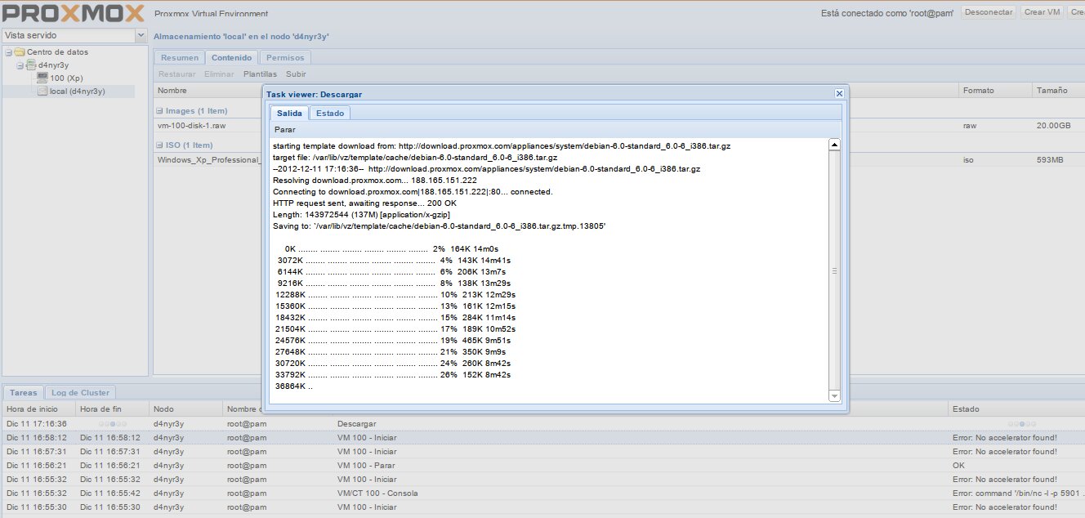The width and height of the screenshot is (1085, 518).
Task: Select the task started at 16:57:31
Action: click(542, 452)
